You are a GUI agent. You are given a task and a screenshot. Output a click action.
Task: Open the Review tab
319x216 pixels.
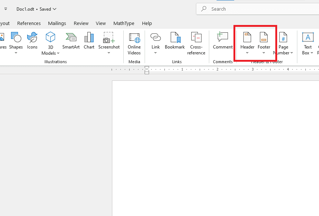coord(81,24)
